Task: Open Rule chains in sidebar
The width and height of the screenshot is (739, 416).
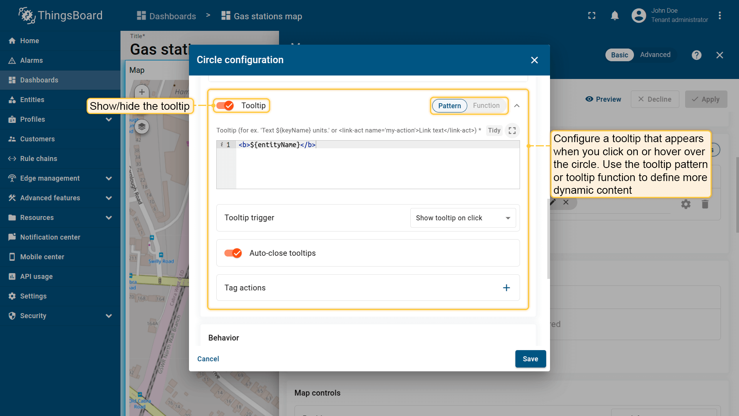Action: [38, 159]
